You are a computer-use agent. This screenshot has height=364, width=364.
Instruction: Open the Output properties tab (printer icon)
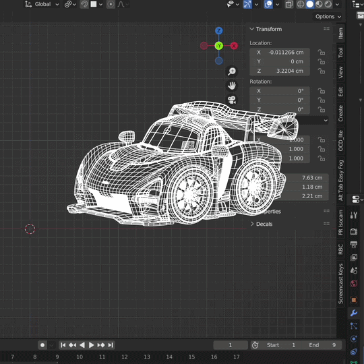354,244
